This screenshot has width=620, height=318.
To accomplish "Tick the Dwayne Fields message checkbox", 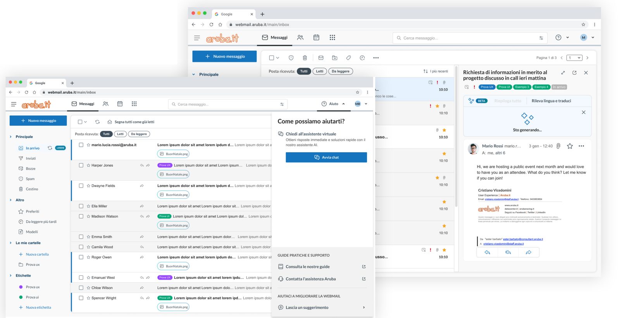I will pos(81,186).
